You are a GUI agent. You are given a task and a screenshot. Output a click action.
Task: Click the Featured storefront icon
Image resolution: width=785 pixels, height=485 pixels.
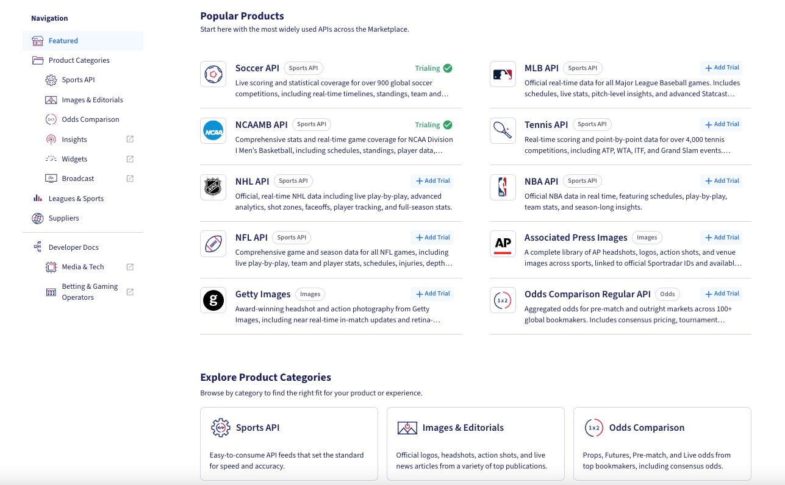[38, 41]
